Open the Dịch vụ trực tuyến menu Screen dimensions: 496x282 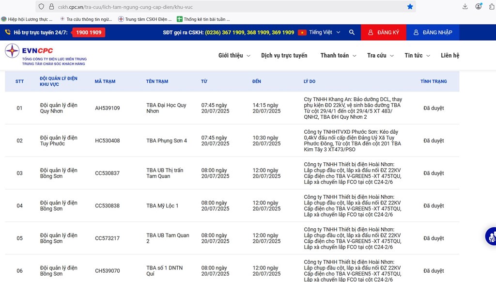pos(284,55)
